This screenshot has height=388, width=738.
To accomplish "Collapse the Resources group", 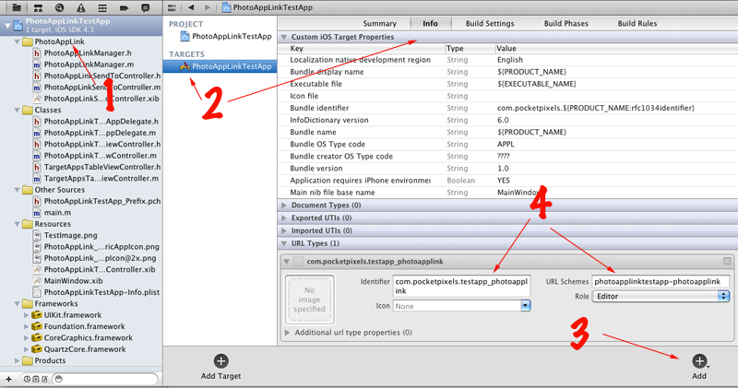I will (x=18, y=224).
